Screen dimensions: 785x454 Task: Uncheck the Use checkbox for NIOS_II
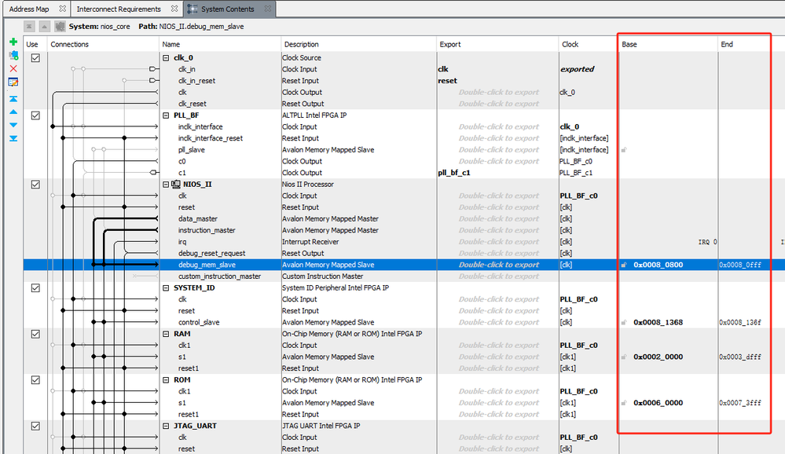tap(35, 185)
